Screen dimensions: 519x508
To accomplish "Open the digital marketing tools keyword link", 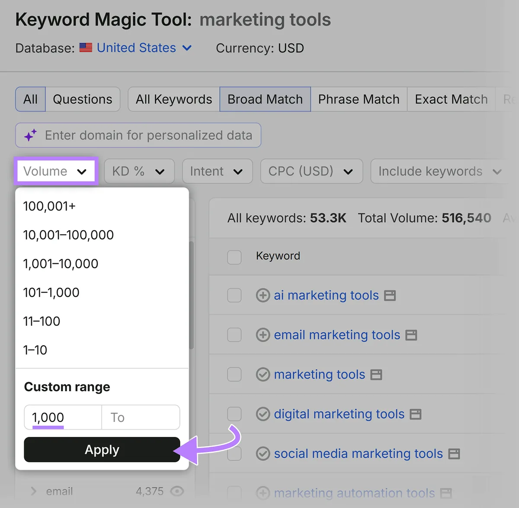I will pyautogui.click(x=339, y=414).
